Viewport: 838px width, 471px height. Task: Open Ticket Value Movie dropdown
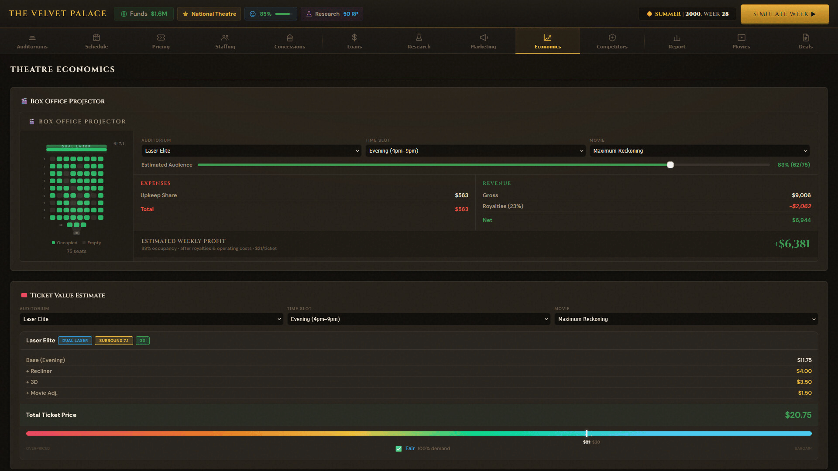coord(686,319)
